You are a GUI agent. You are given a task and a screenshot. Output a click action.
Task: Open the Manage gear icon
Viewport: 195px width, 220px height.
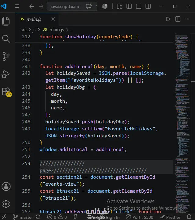(6, 204)
